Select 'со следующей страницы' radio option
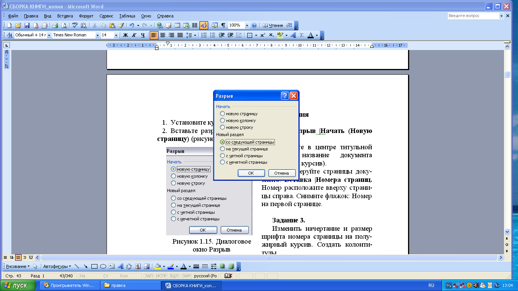 (247, 142)
